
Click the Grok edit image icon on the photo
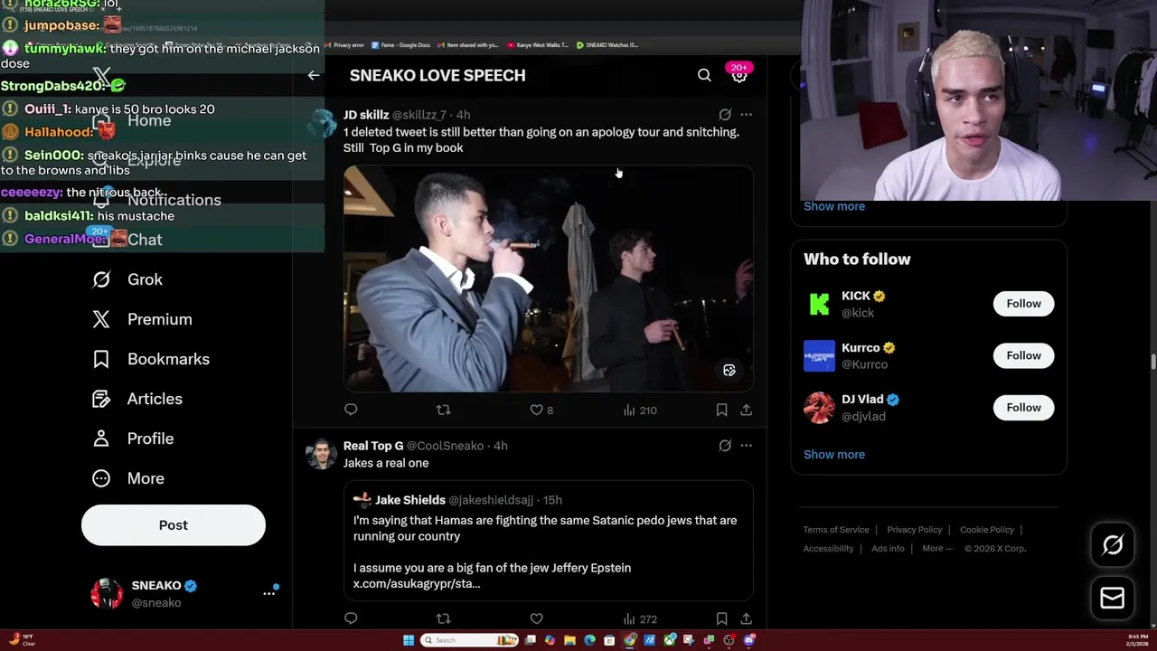click(729, 370)
